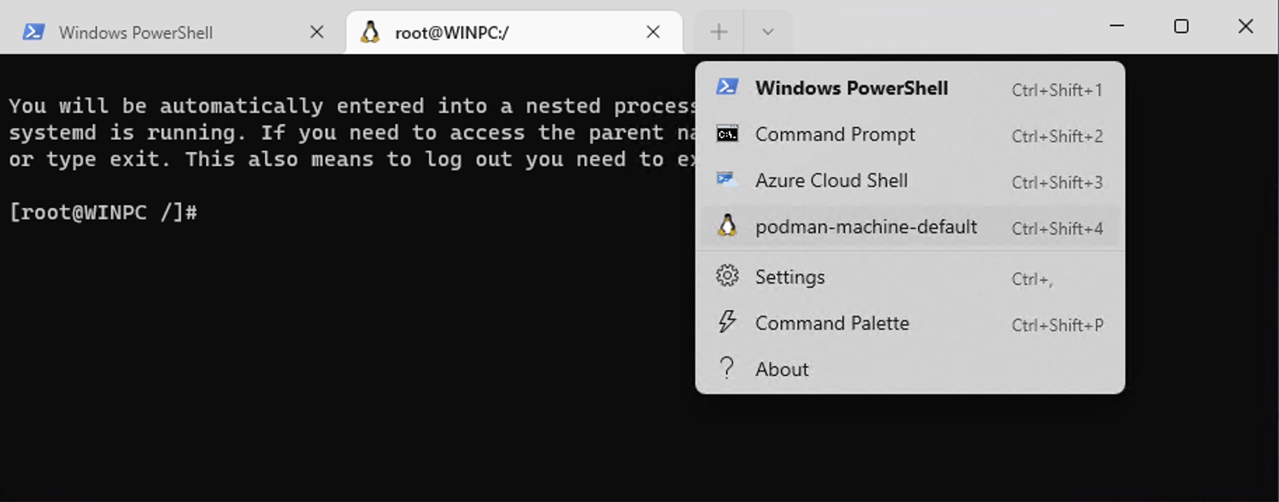This screenshot has width=1279, height=502.
Task: Open Azure Cloud Shell from the menu
Action: 831,181
